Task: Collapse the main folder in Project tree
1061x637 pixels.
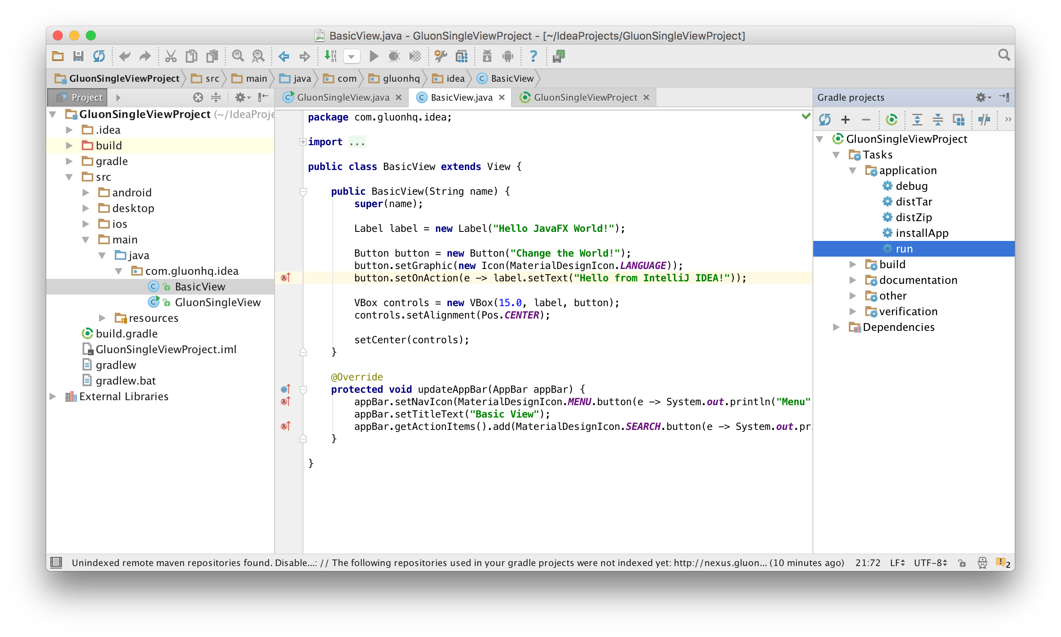Action: [x=85, y=240]
